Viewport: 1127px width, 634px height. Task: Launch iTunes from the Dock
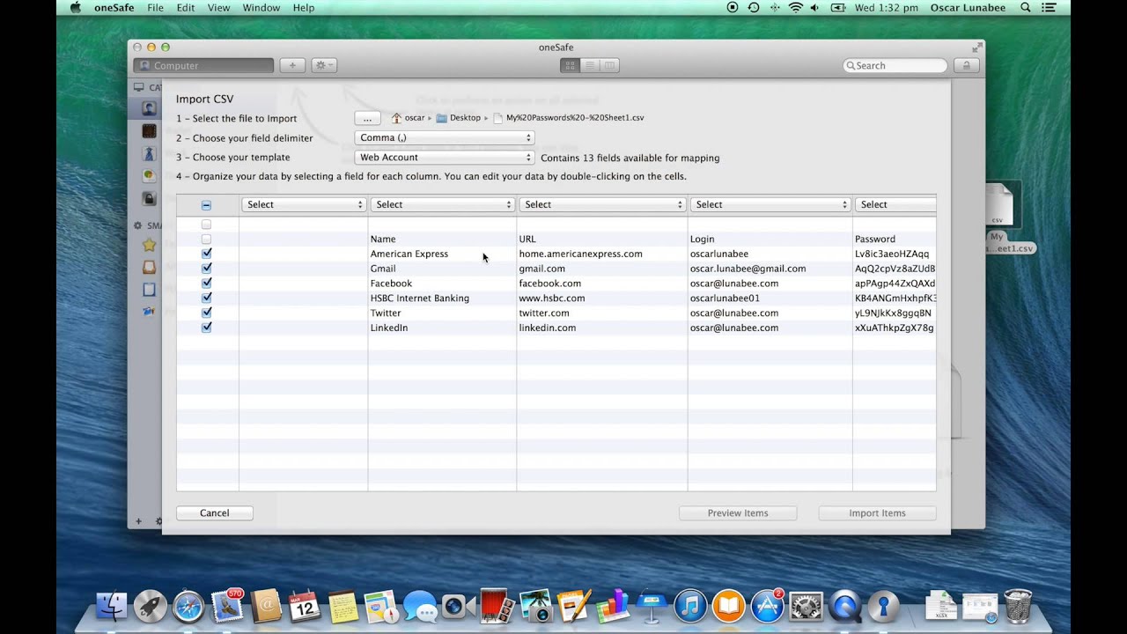(x=690, y=606)
